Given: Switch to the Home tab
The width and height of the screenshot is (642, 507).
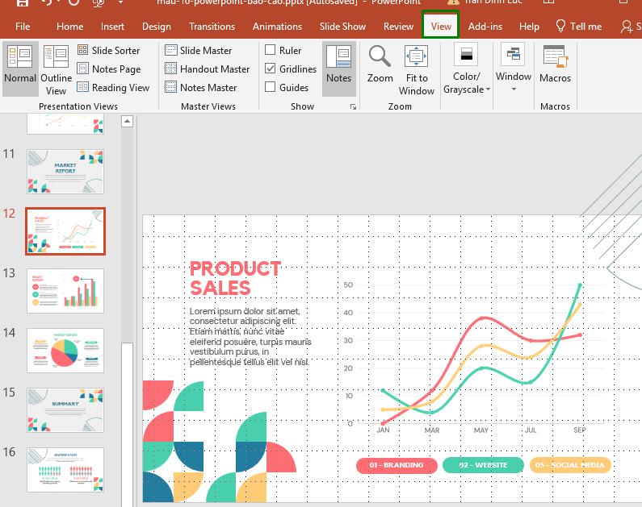Looking at the screenshot, I should tap(69, 27).
